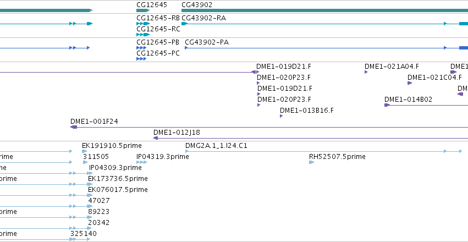This screenshot has height=242, width=468.
Task: Select the CG43902-PA protein label
Action: [207, 42]
